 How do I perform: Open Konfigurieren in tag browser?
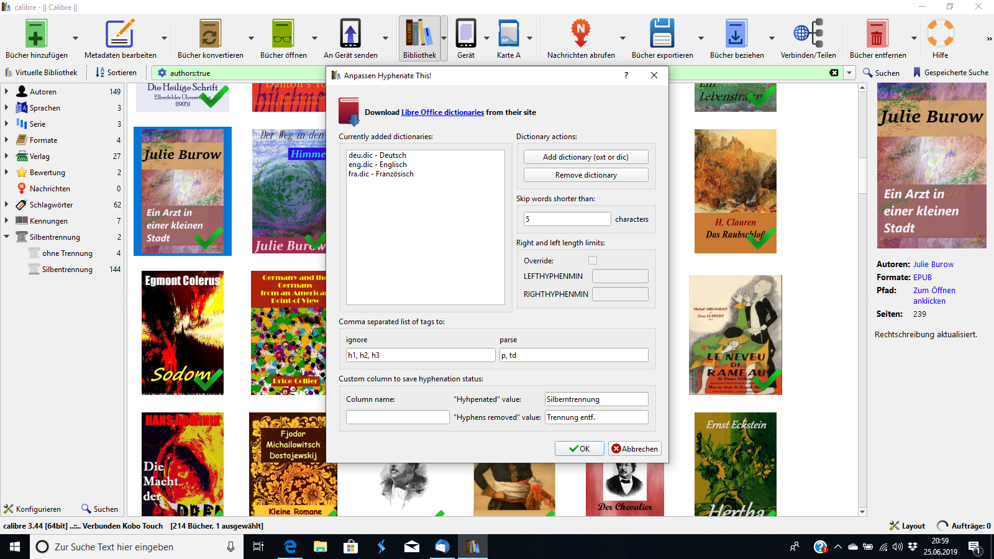coord(32,509)
